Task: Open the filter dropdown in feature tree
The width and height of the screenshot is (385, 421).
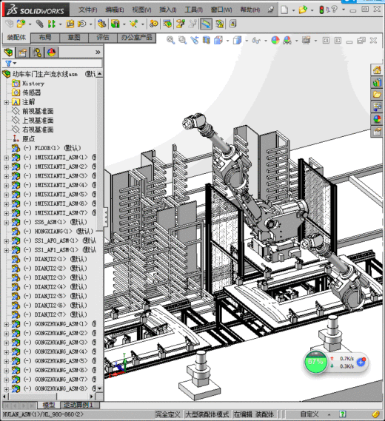Action: [11, 64]
